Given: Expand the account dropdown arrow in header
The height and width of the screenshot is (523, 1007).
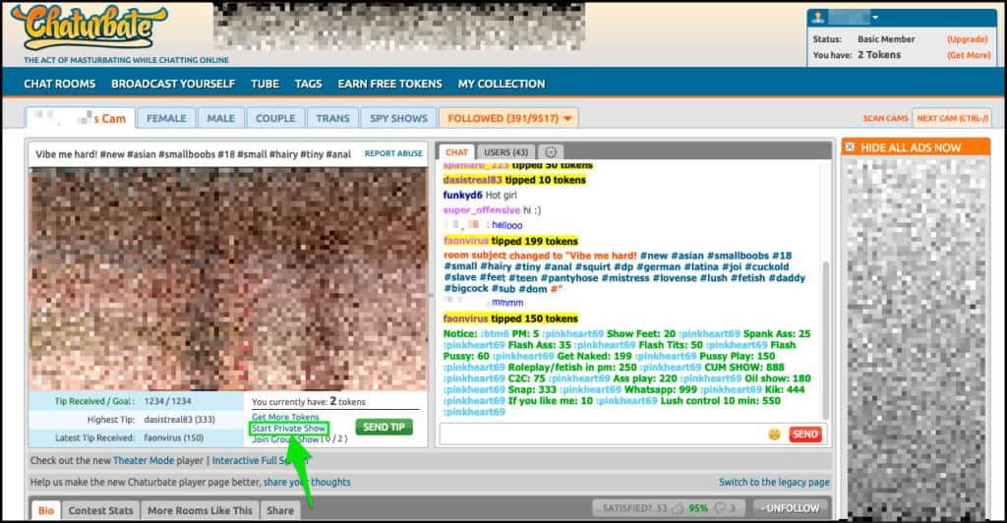Looking at the screenshot, I should point(874,18).
